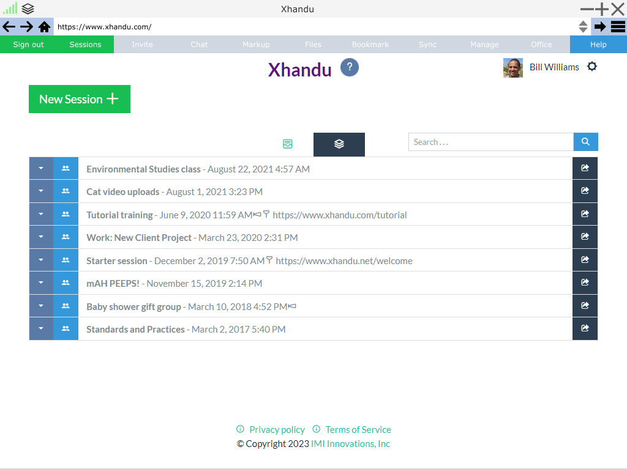This screenshot has height=469, width=627.
Task: Click share icon for Standards and Practices
Action: (x=585, y=329)
